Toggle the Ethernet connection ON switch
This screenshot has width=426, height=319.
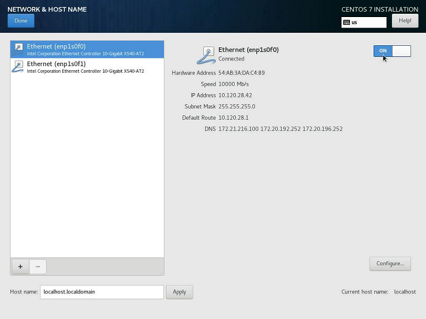tap(392, 51)
